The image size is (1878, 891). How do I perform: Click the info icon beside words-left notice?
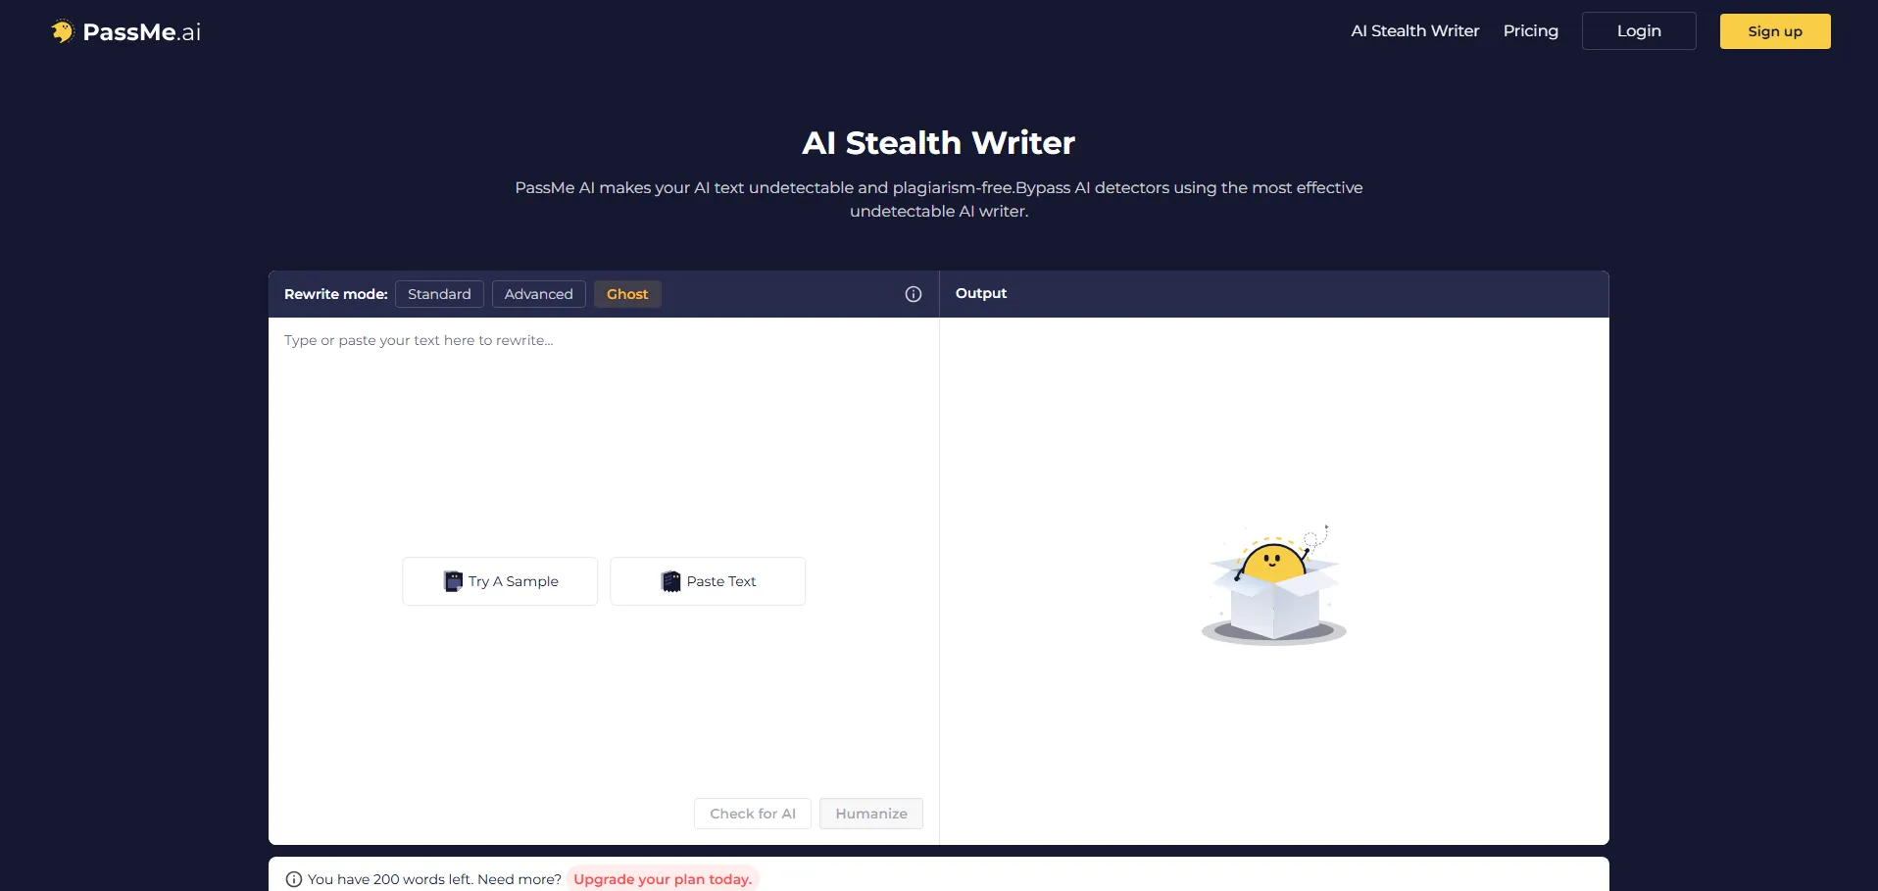[x=293, y=879]
